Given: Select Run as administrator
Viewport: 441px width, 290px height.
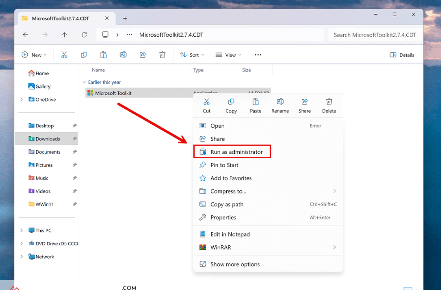Looking at the screenshot, I should pyautogui.click(x=237, y=152).
